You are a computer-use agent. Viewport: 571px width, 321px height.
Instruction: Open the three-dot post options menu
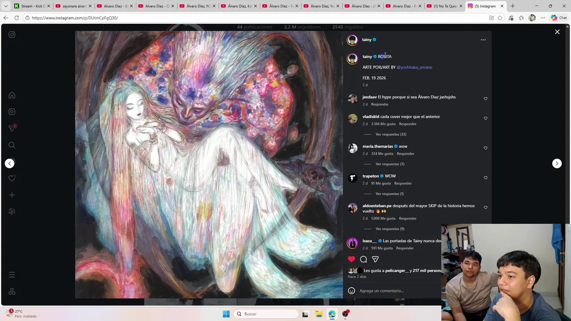click(x=483, y=40)
